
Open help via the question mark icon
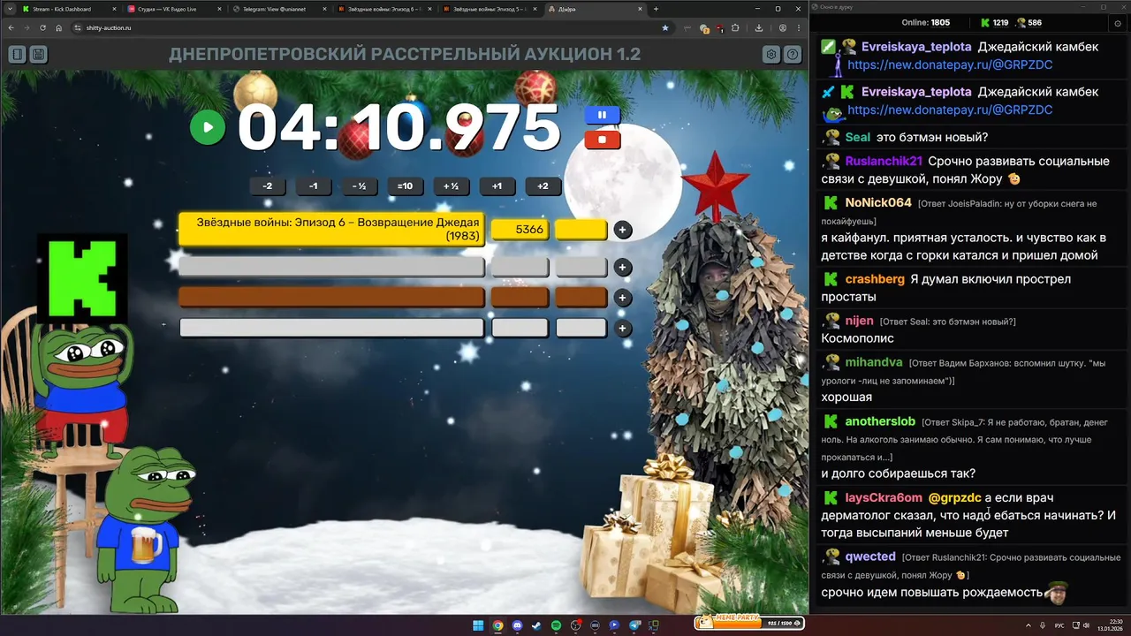pos(793,55)
